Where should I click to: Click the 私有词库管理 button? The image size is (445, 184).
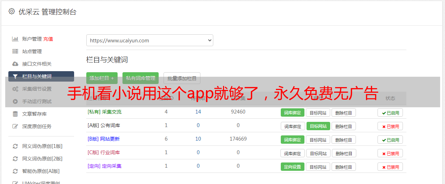(141, 78)
